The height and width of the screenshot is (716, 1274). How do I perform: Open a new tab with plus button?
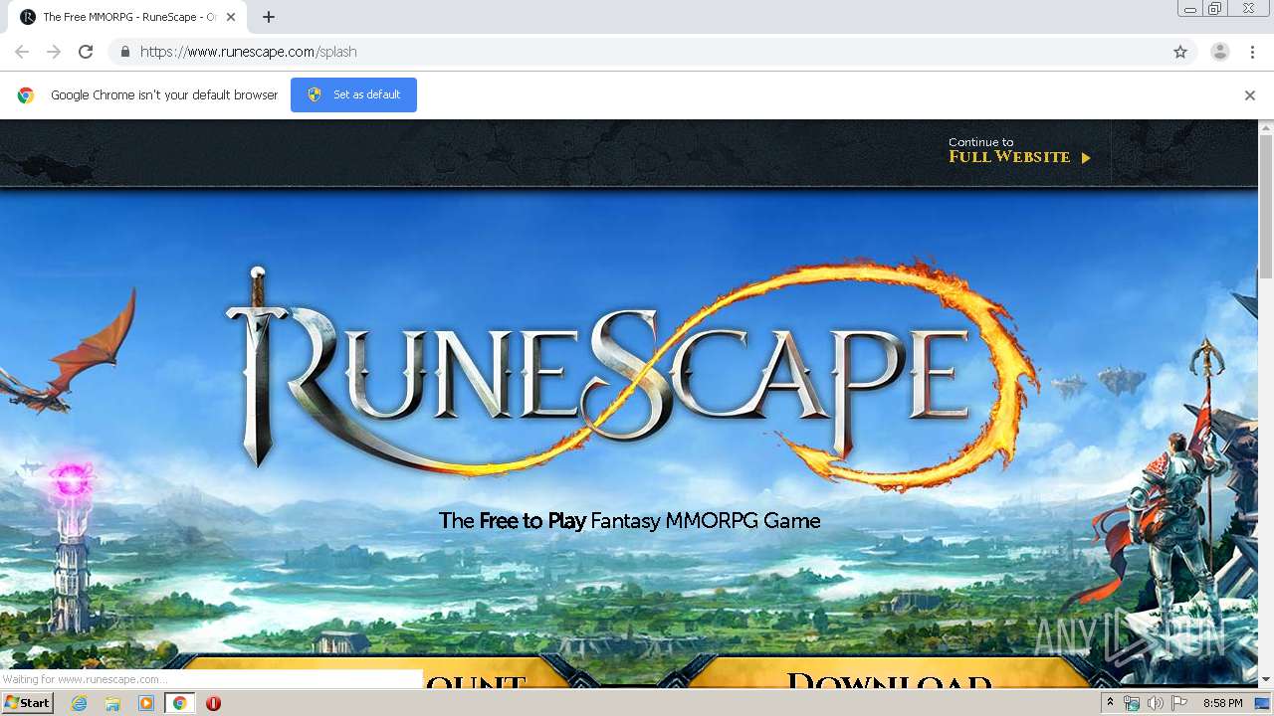269,17
